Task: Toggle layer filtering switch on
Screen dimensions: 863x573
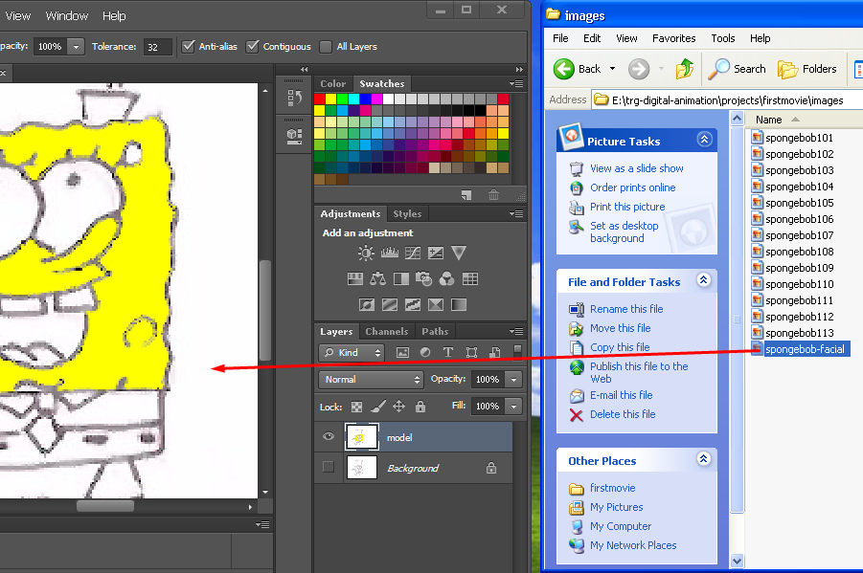Action: coord(517,351)
